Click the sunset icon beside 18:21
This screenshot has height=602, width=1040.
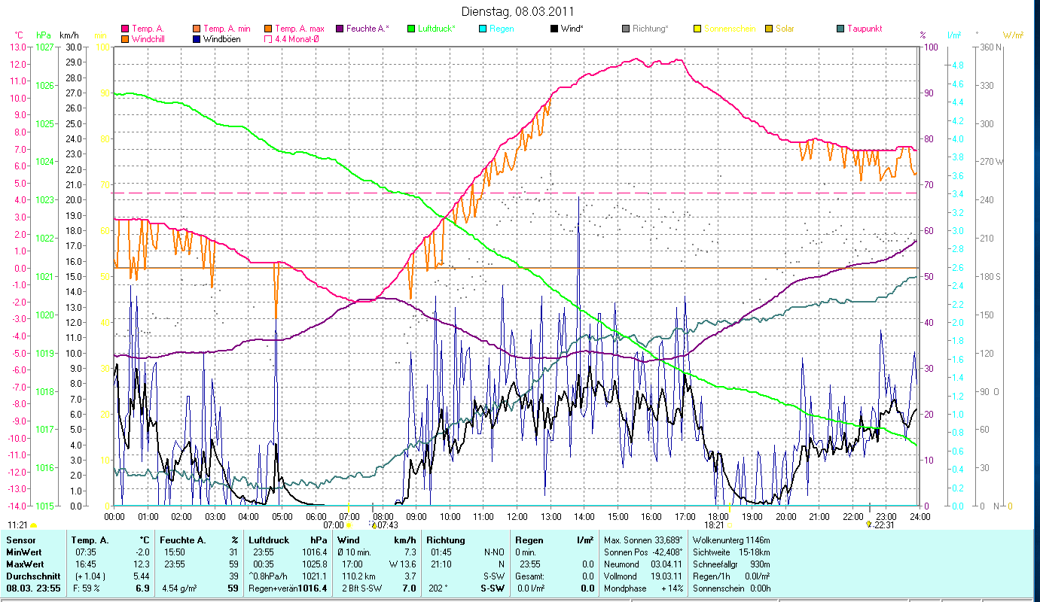[729, 524]
